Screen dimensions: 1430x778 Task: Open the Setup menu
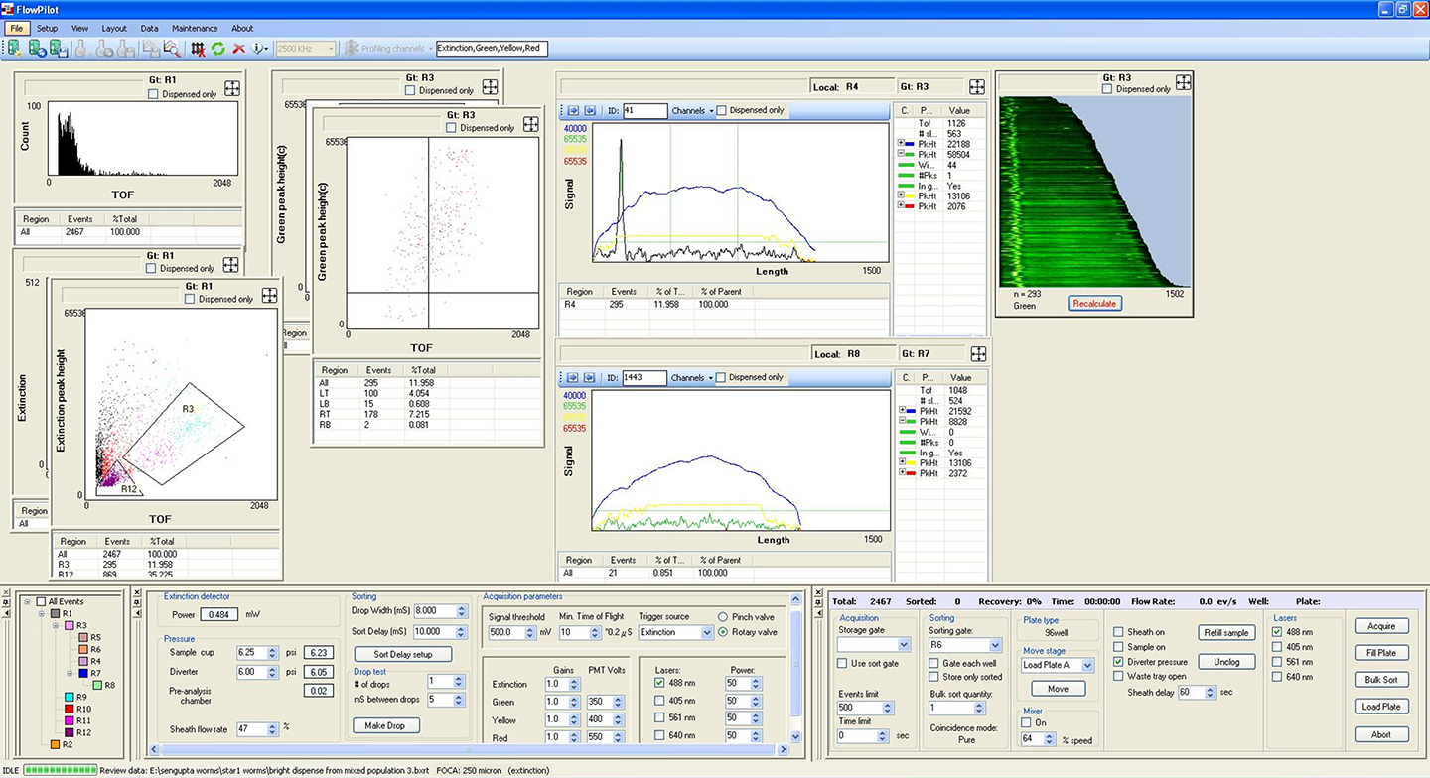point(46,28)
